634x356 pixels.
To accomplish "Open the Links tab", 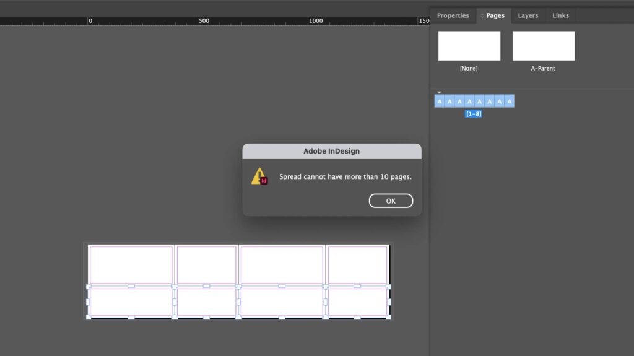I will pos(560,15).
